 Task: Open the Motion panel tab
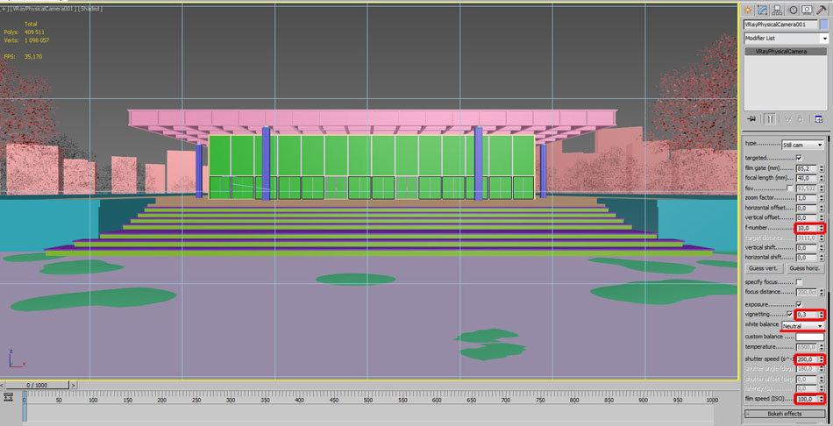(x=793, y=10)
